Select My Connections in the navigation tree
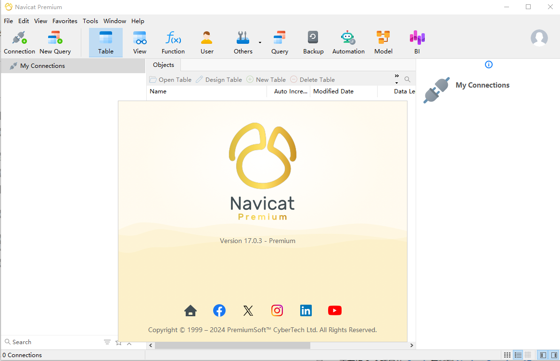Viewport: 560px width, 361px height. (73, 66)
